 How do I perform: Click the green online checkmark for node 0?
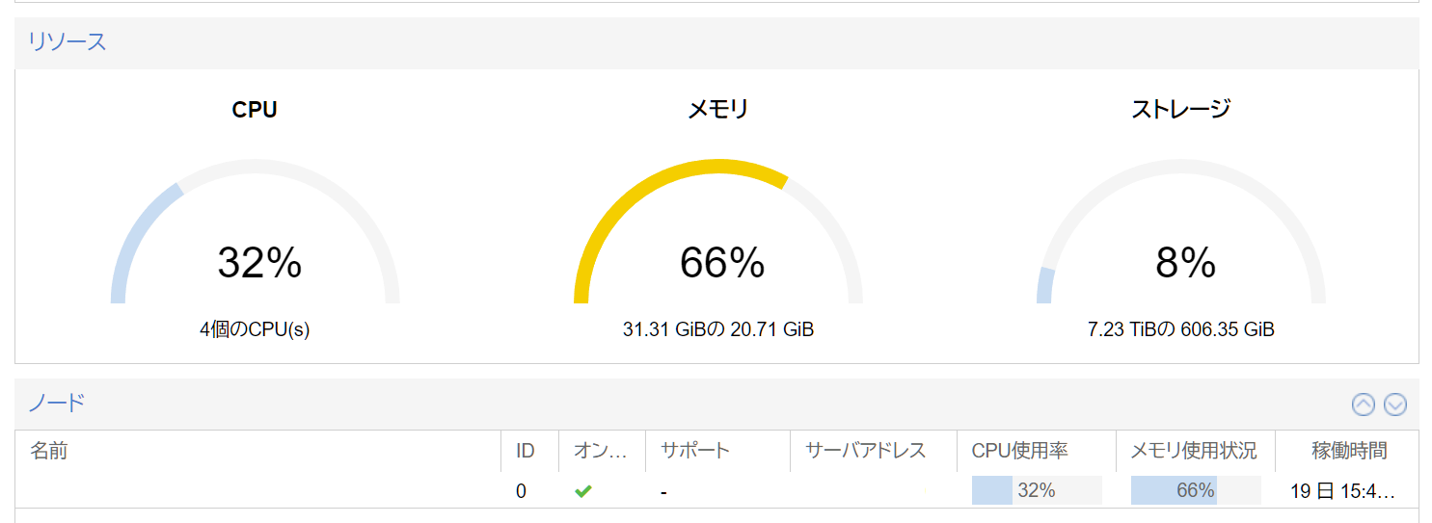coord(582,491)
